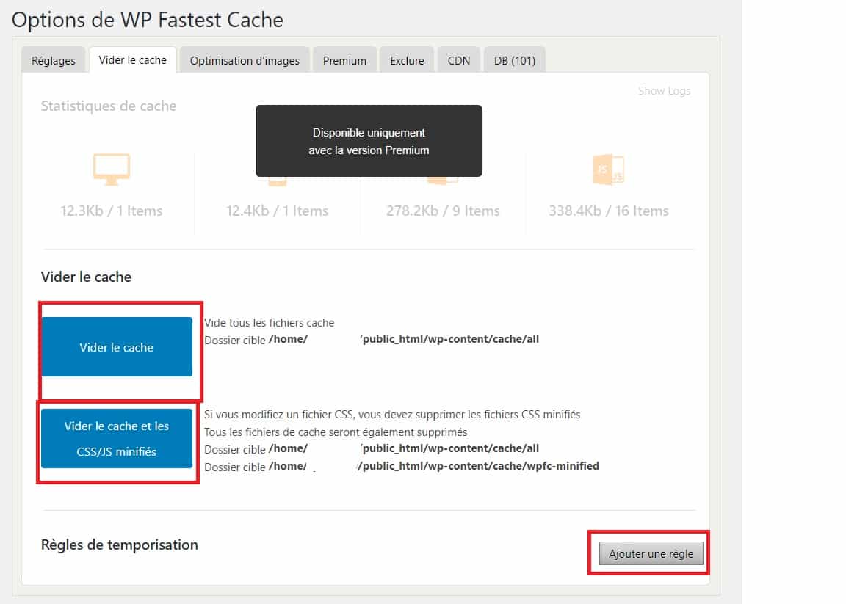Switch to Optimisation d'images tab
Image resolution: width=846 pixels, height=604 pixels.
click(x=245, y=60)
